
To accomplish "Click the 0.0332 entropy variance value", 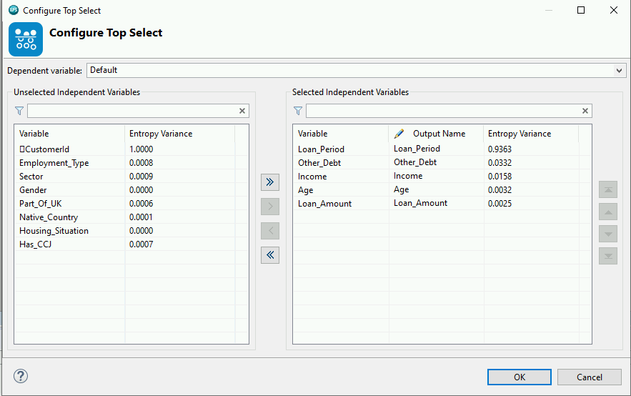I will pyautogui.click(x=500, y=163).
